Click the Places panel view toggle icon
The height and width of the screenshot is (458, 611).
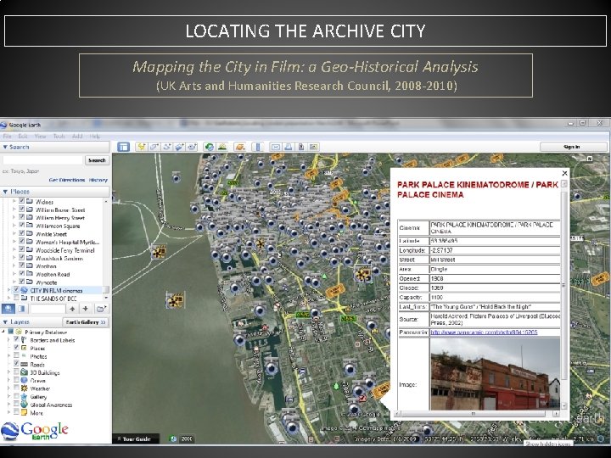[21, 309]
